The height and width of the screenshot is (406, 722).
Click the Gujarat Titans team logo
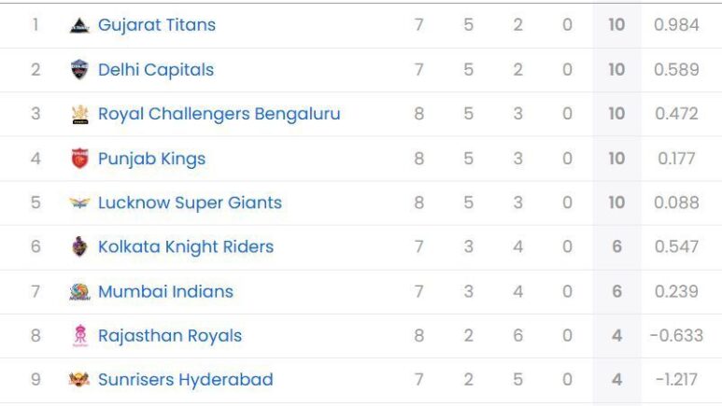click(x=80, y=25)
